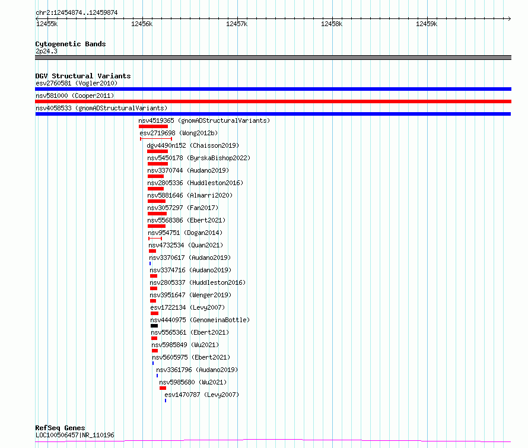
Task: Select nsv3361796 (Audano2019) label
Action: click(197, 370)
